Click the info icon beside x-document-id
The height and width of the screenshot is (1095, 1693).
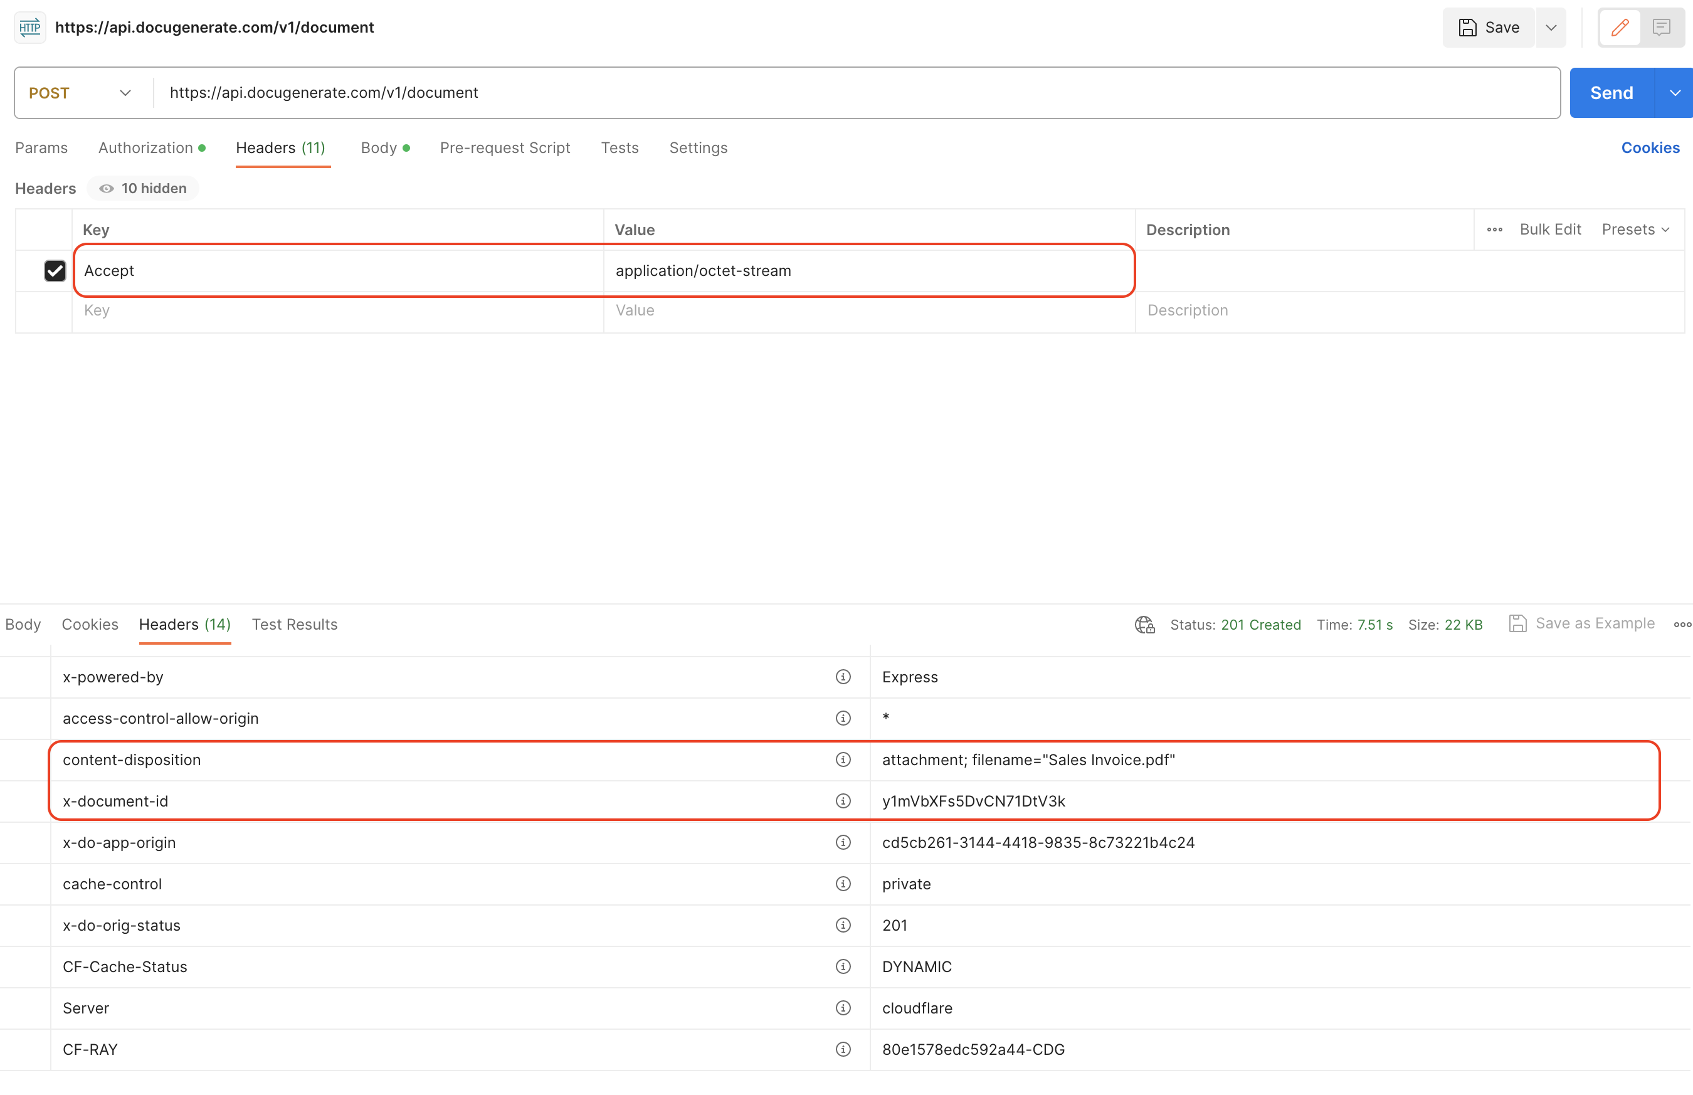pos(843,801)
